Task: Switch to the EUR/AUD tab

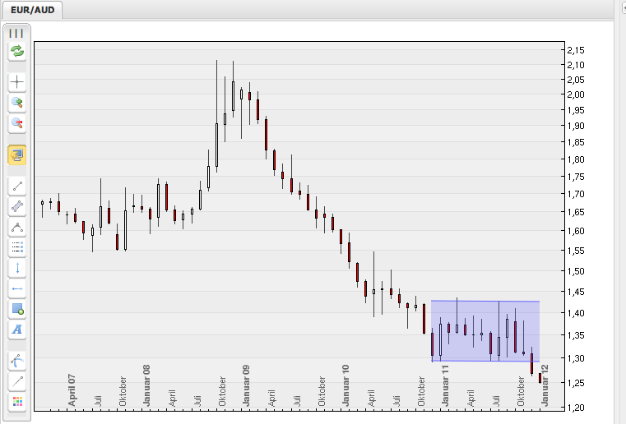Action: [x=32, y=10]
